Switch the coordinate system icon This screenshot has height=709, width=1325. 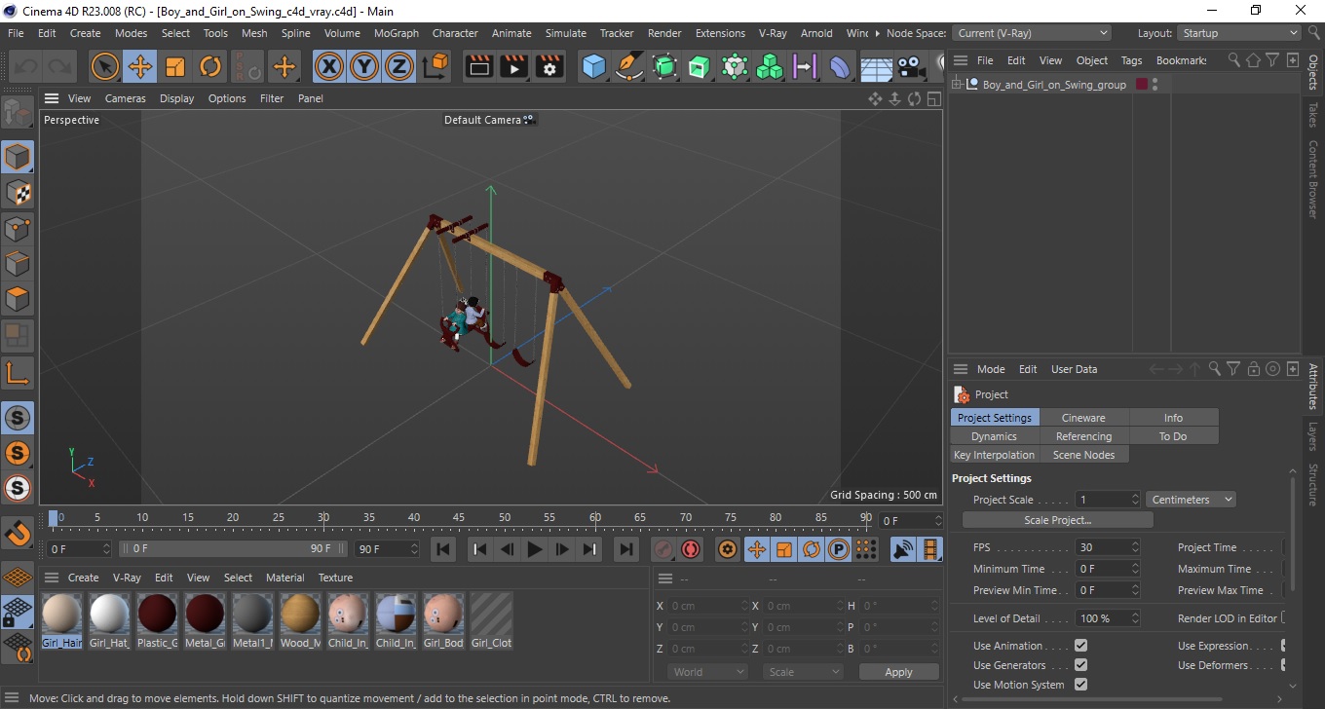435,66
